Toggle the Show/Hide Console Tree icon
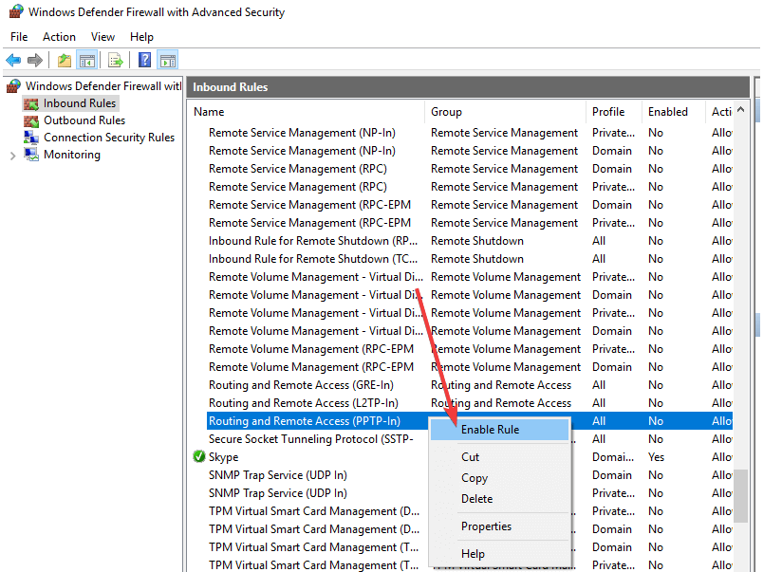782x572 pixels. [86, 61]
